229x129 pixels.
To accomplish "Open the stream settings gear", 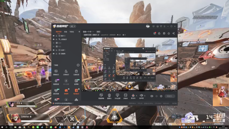I will (161, 96).
